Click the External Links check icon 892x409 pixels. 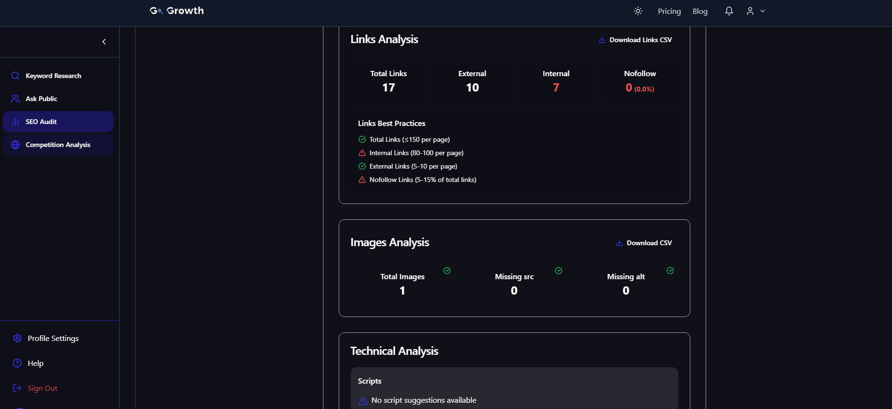pos(362,166)
